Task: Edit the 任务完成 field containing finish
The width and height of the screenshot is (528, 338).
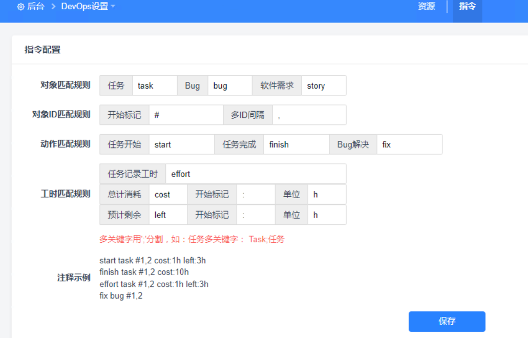Action: (x=297, y=144)
